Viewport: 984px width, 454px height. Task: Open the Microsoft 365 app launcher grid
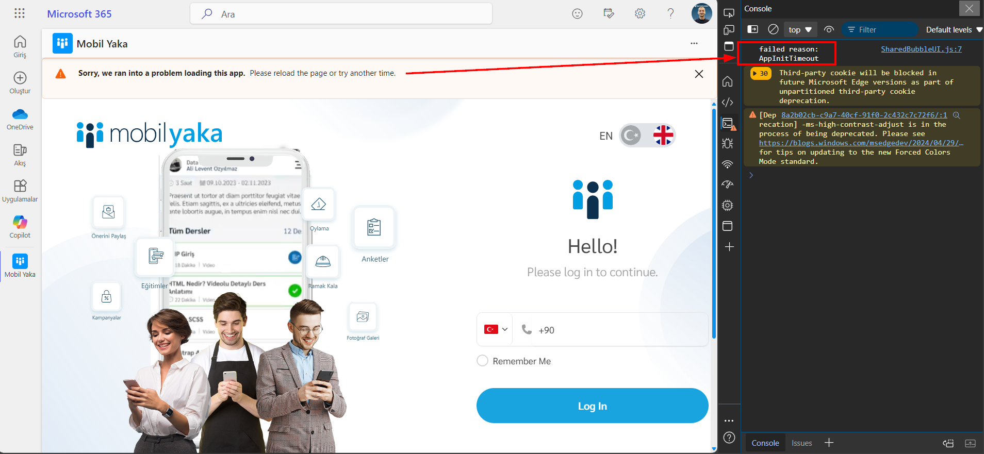coord(20,13)
